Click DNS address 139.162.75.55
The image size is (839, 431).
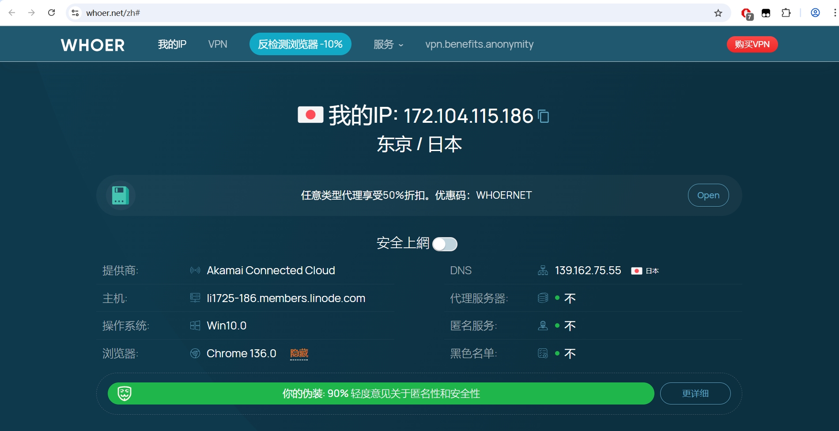click(588, 270)
